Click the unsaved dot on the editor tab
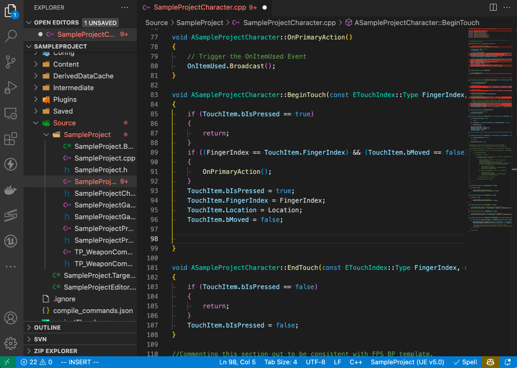The image size is (517, 368). point(265,7)
